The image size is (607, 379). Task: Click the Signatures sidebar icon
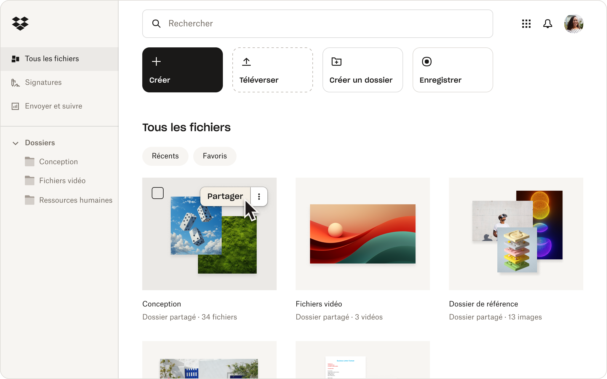(15, 83)
